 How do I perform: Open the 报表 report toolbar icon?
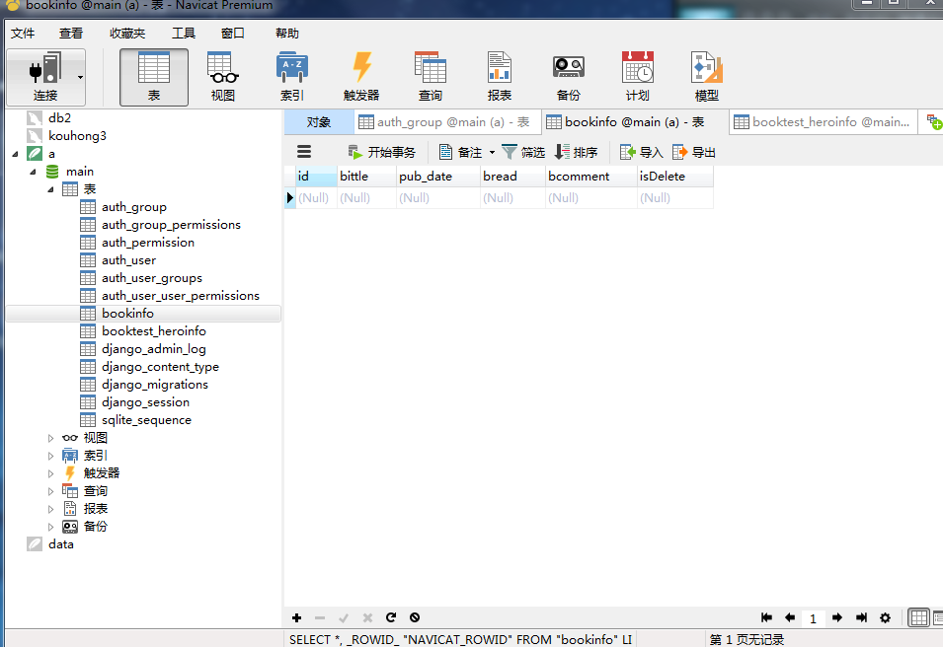coord(500,77)
